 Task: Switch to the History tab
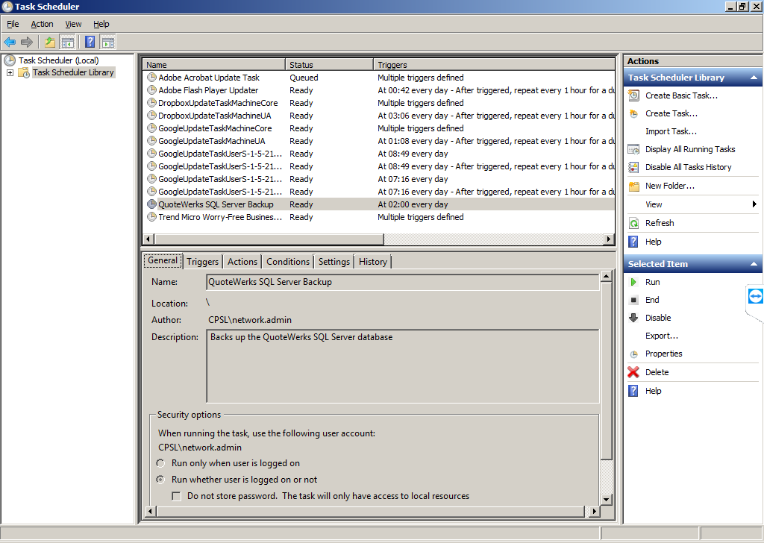[373, 262]
